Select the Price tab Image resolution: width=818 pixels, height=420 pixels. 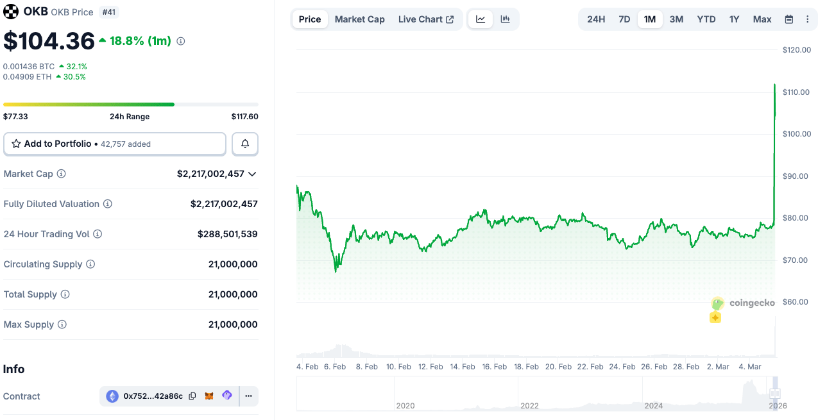pyautogui.click(x=310, y=19)
